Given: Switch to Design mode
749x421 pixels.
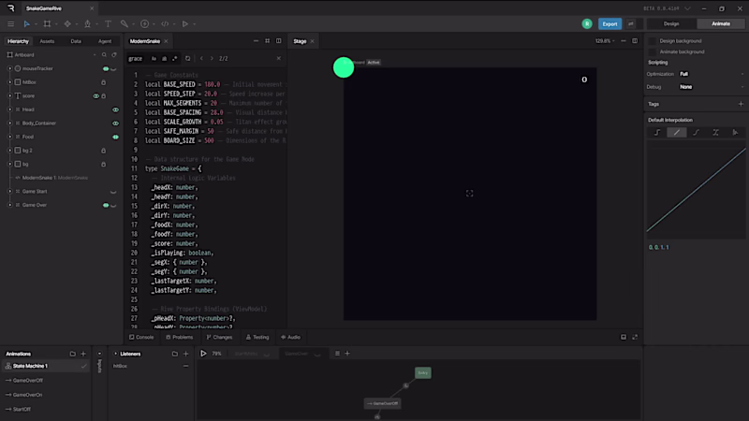Looking at the screenshot, I should point(671,24).
